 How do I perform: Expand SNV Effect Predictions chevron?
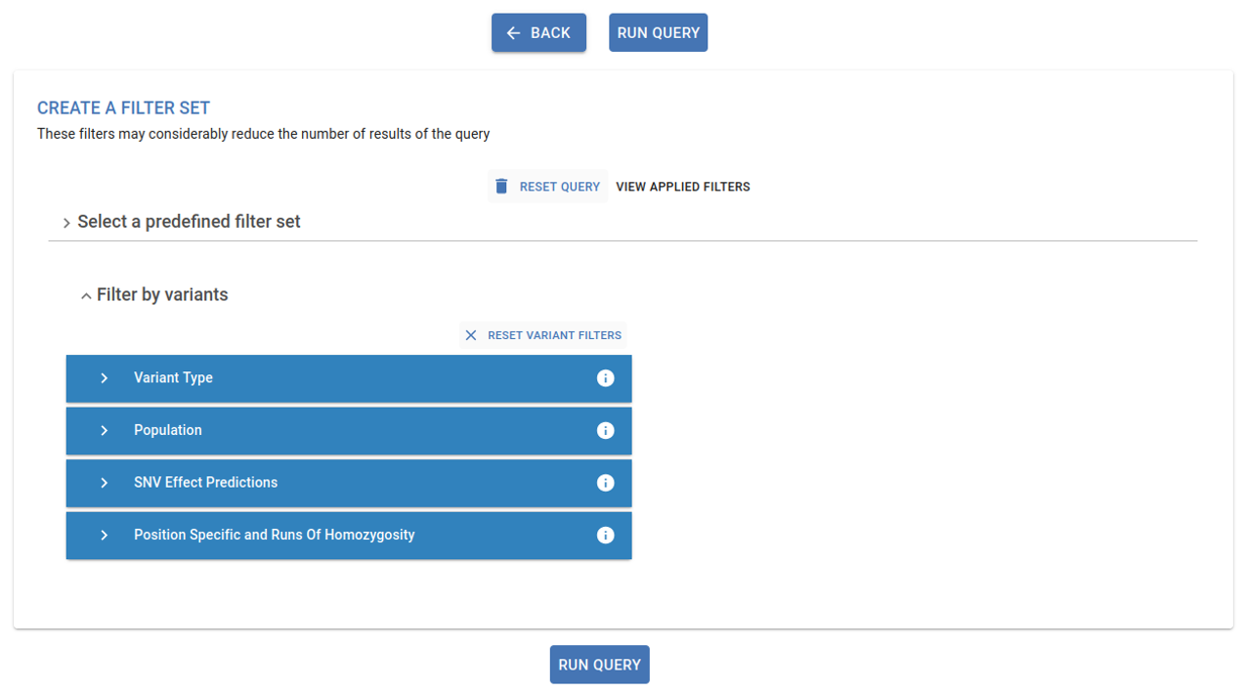(x=104, y=483)
